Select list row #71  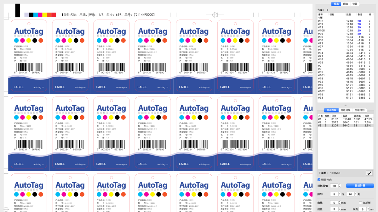(346, 56)
